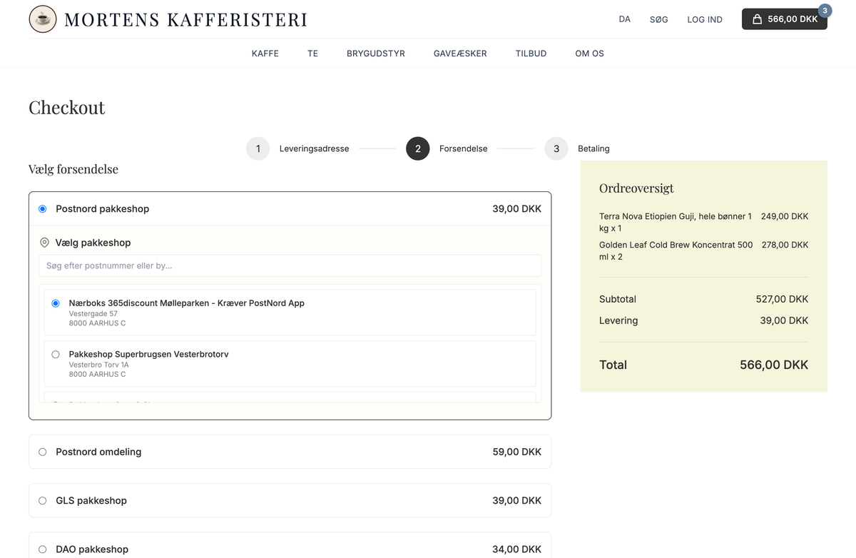The width and height of the screenshot is (856, 558).
Task: Click the Total 566,00 DKK amount
Action: [x=774, y=365]
